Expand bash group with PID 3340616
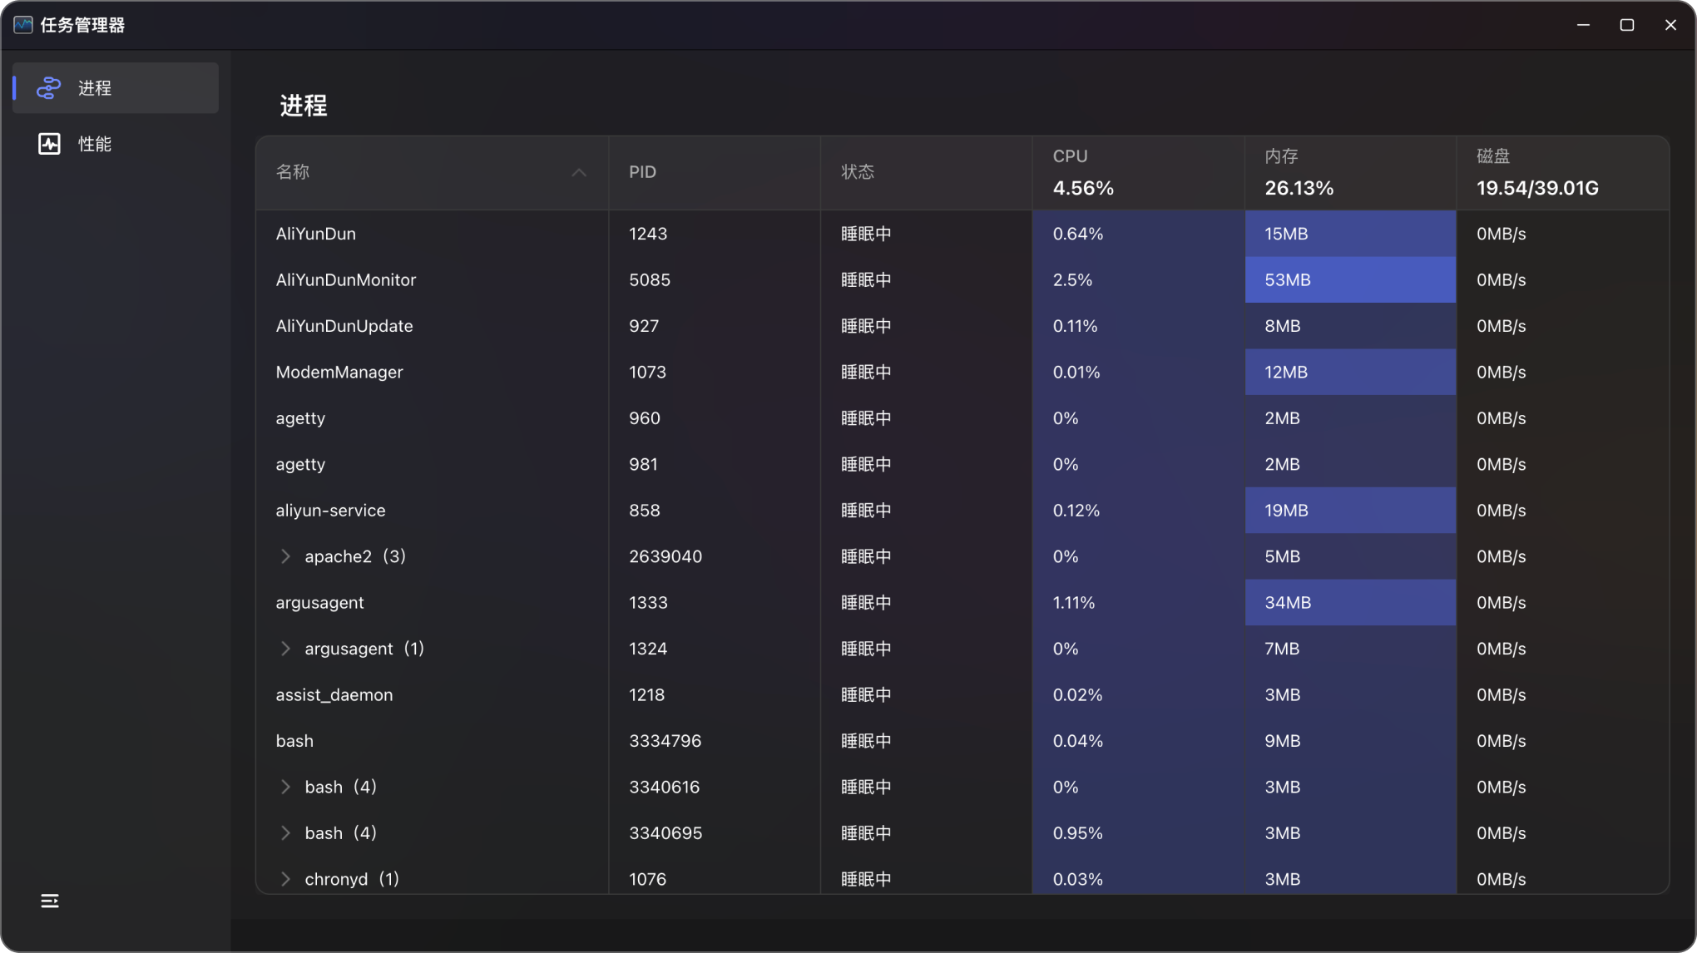 point(285,787)
